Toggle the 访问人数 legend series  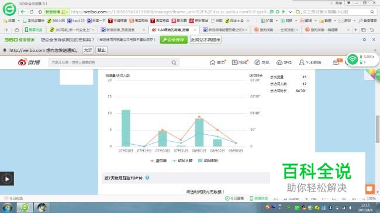pyautogui.click(x=182, y=160)
